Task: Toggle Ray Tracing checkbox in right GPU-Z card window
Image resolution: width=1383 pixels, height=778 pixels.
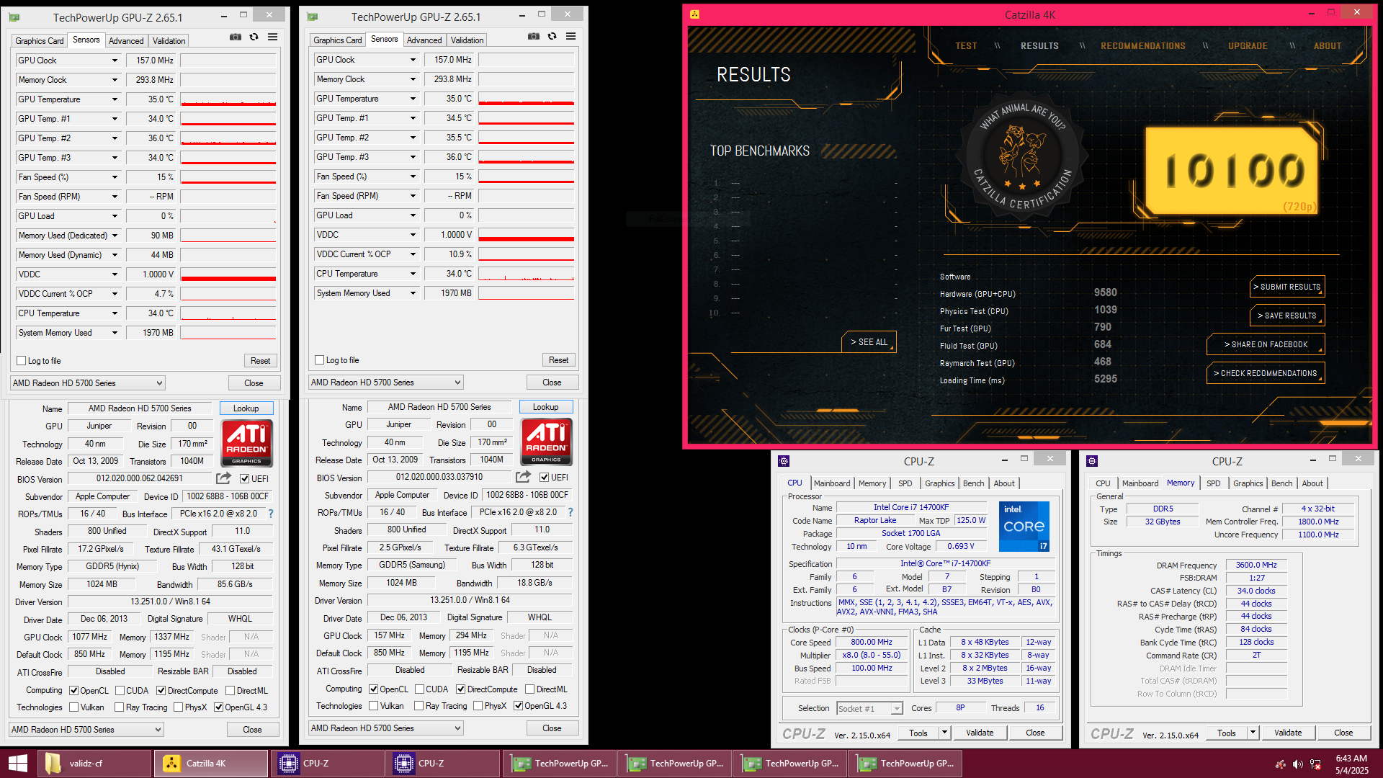Action: point(419,706)
